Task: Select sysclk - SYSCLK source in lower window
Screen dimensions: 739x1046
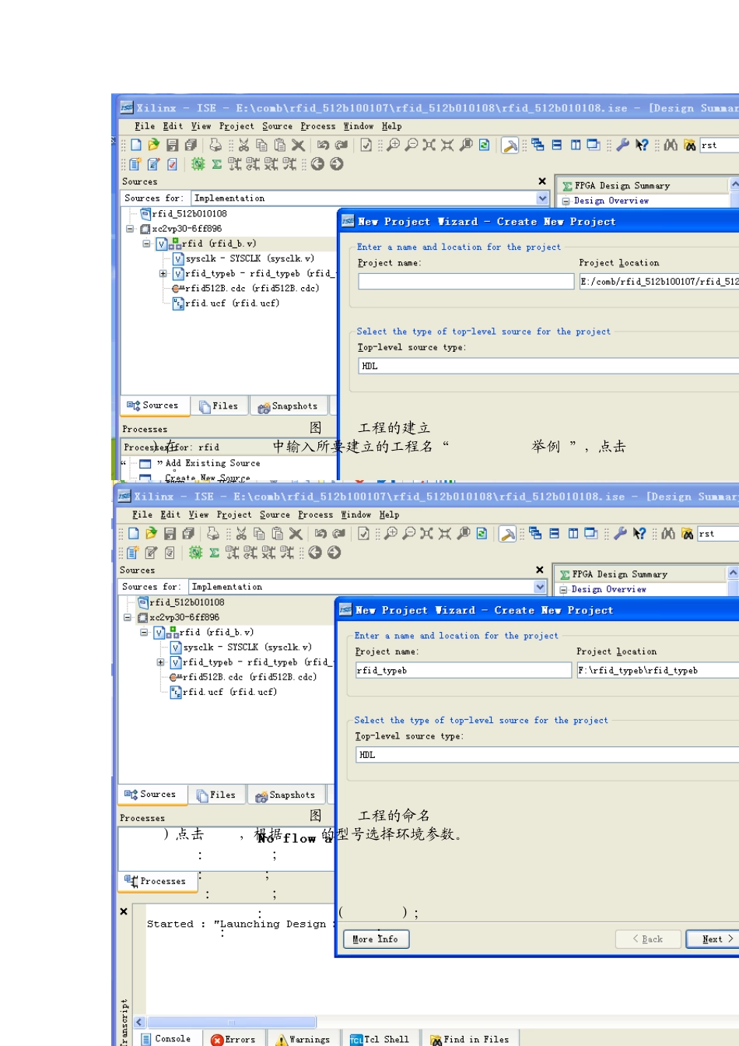Action: coord(247,647)
